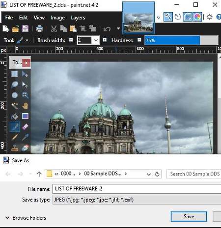Select the Paint Bucket tool
The image size is (221, 228).
[15, 116]
